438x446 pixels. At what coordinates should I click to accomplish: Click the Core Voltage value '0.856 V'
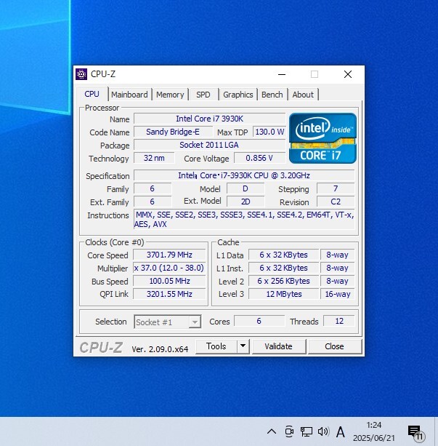(259, 158)
